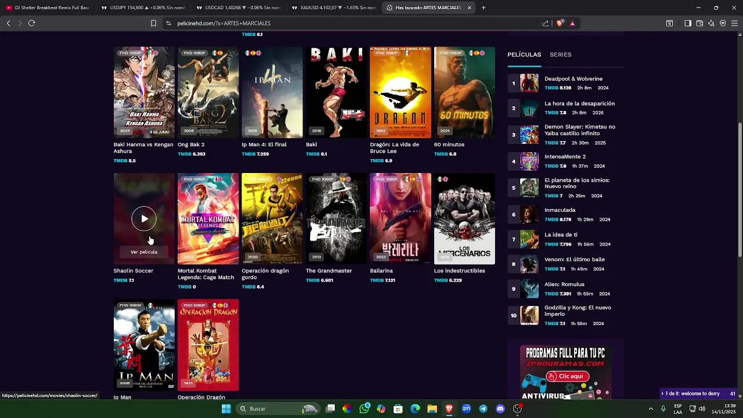Open WhatsApp from the taskbar
743x418 pixels.
pos(364,409)
